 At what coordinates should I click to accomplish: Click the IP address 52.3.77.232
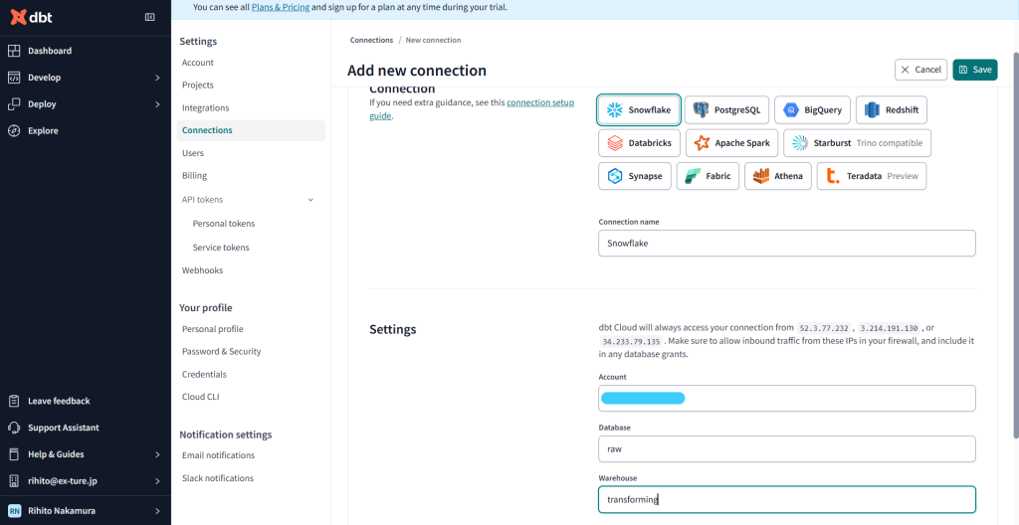tap(824, 328)
